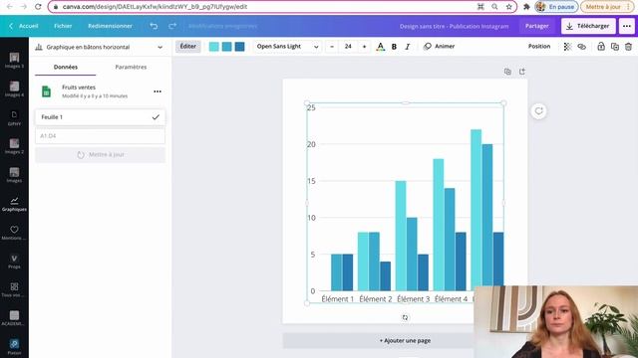The width and height of the screenshot is (638, 358).
Task: Click the Mettre à jour data button
Action: (x=100, y=155)
